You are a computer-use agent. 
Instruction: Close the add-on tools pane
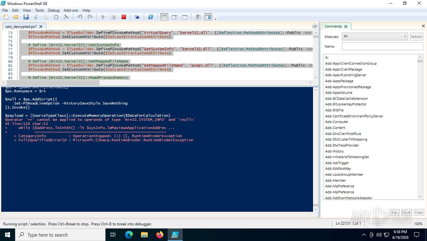click(423, 26)
